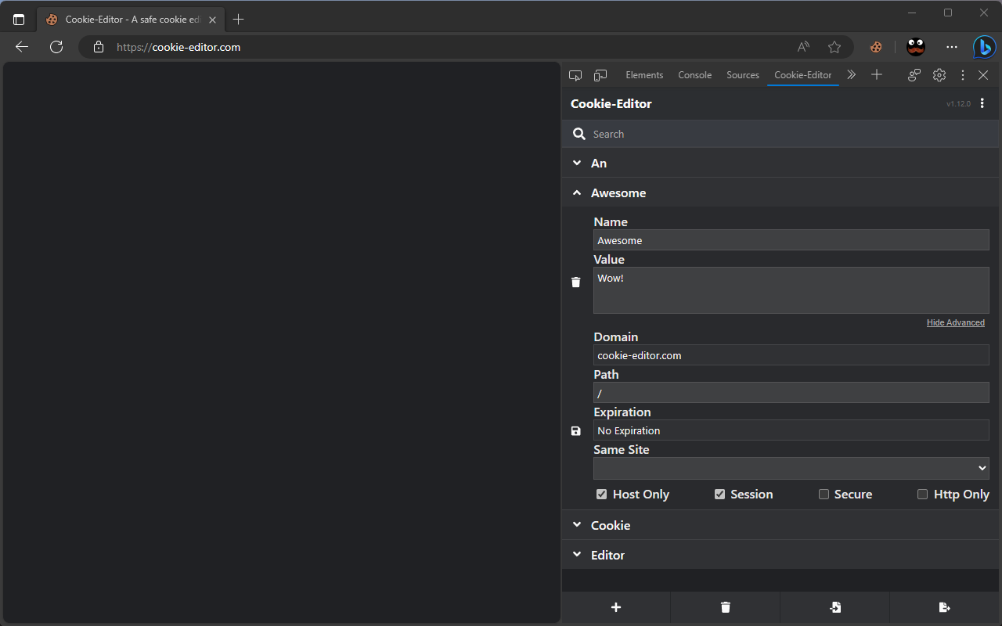Switch to the Console tab
The image size is (1002, 626).
[695, 75]
